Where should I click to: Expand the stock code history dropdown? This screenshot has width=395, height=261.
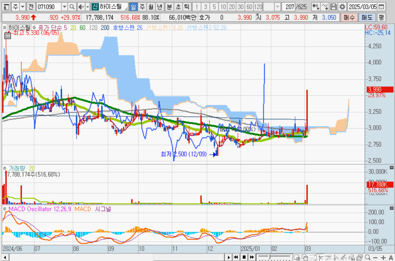(x=65, y=7)
